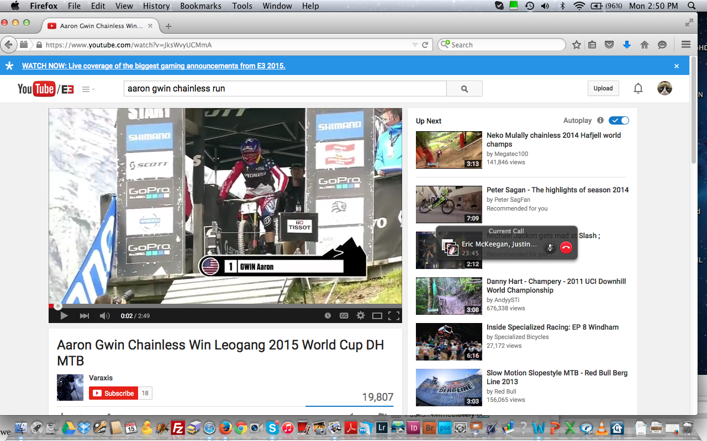Close the Aaron Gwin Chainless tab
This screenshot has height=441, width=707.
pyautogui.click(x=150, y=26)
